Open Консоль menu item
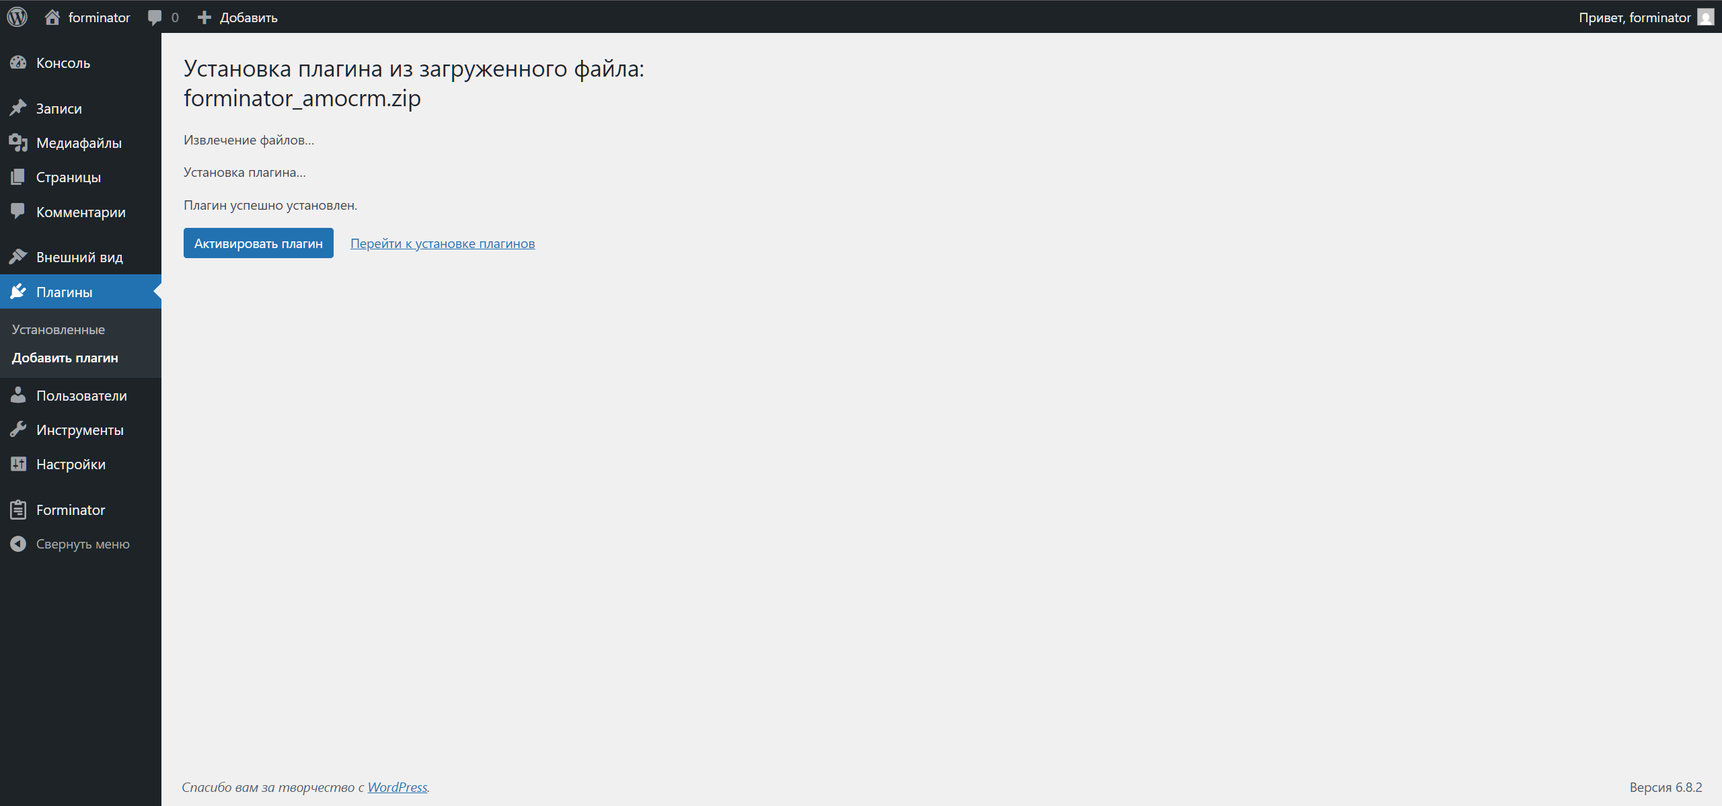 tap(81, 63)
